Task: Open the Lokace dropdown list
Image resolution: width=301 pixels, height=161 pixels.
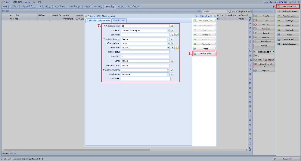Action: (168, 31)
